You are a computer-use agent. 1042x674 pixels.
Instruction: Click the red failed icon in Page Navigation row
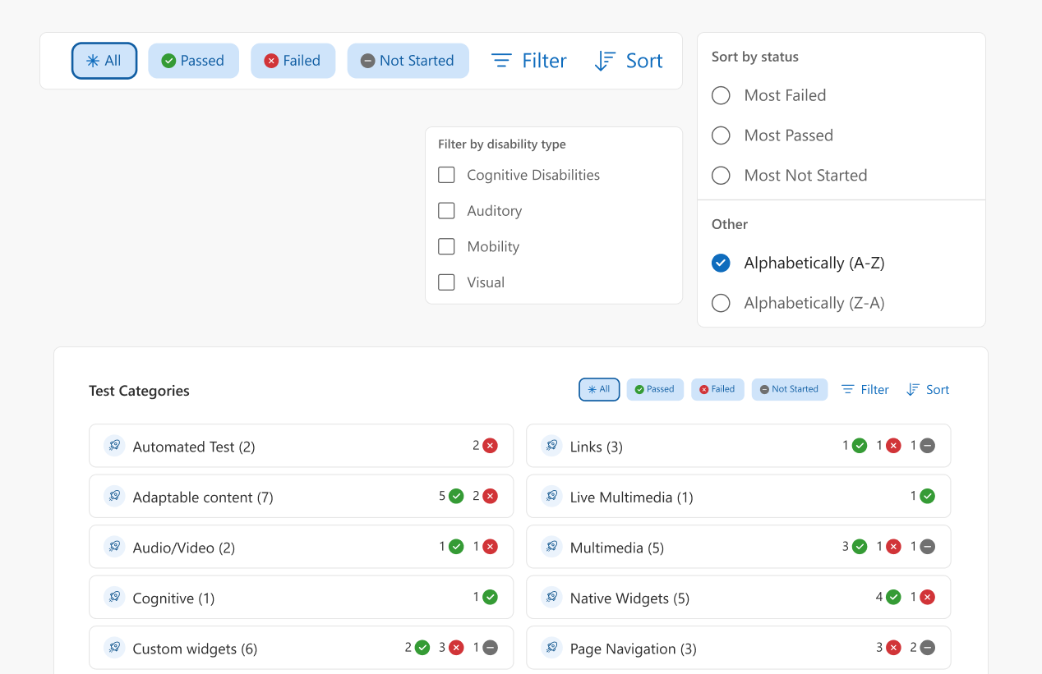coord(893,648)
